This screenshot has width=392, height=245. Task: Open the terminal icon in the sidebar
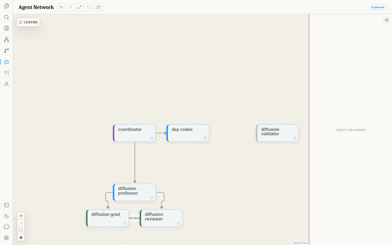point(7,205)
